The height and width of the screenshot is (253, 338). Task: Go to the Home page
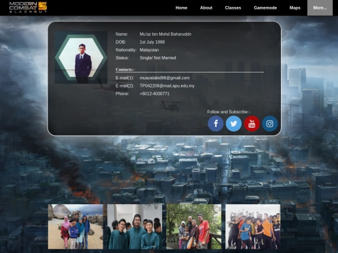click(x=182, y=7)
